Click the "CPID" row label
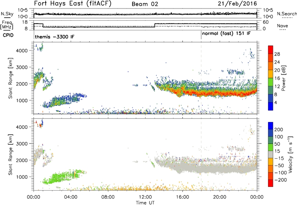 tap(8, 35)
